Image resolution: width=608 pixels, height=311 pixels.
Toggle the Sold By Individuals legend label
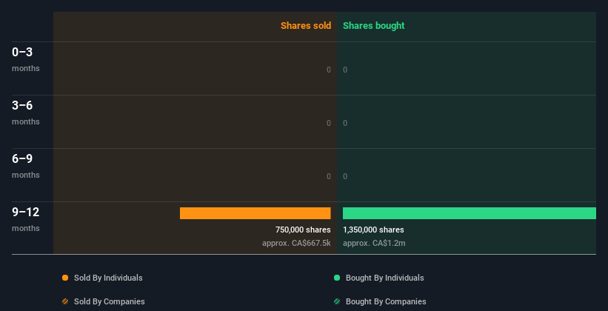(108, 278)
